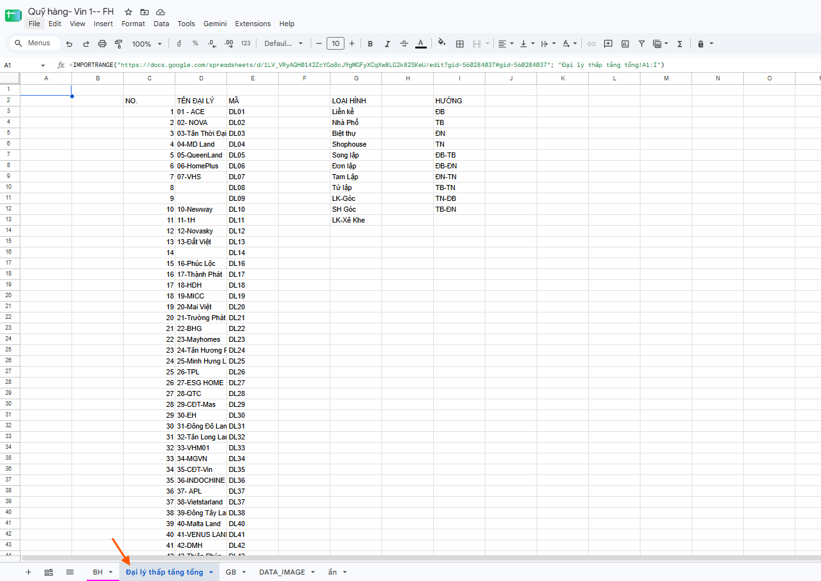The width and height of the screenshot is (821, 581).
Task: Select the Paint format tool
Action: 119,43
